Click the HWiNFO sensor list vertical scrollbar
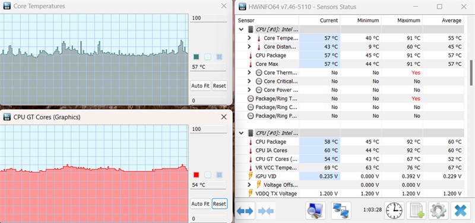This screenshot has height=223, width=475. click(471, 73)
